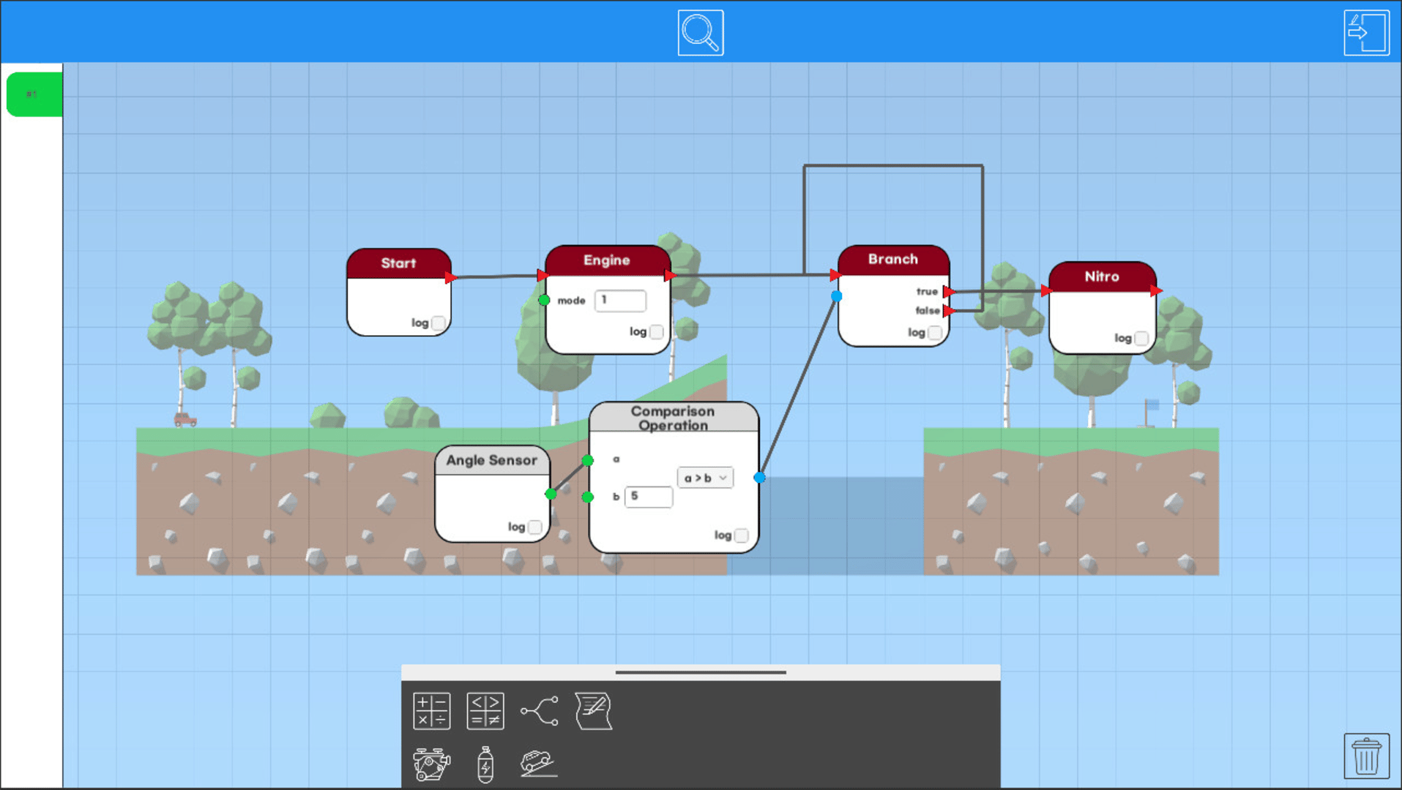Click the trash bin delete icon
The image size is (1402, 790).
tap(1365, 756)
